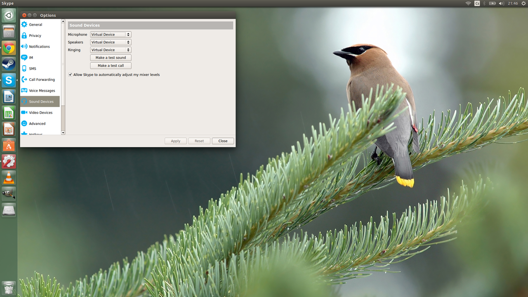528x297 pixels.
Task: Click the 'Sound Devices' header bar text
Action: [x=85, y=26]
